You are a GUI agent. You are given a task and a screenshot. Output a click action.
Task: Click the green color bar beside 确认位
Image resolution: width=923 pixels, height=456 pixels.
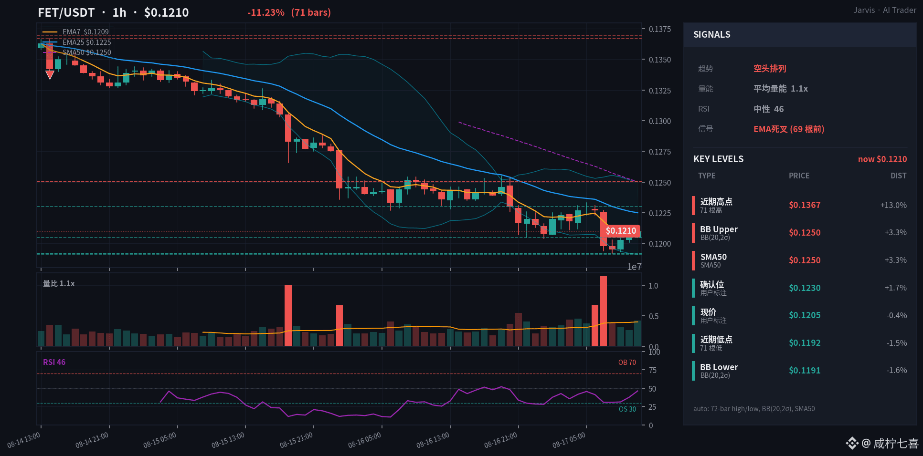click(693, 288)
